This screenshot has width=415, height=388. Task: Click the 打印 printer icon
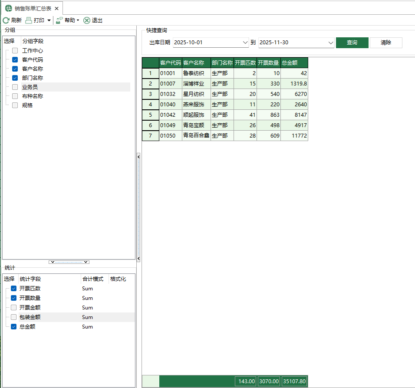tap(29, 20)
